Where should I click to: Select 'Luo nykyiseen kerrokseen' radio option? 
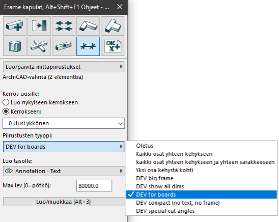tap(6, 102)
